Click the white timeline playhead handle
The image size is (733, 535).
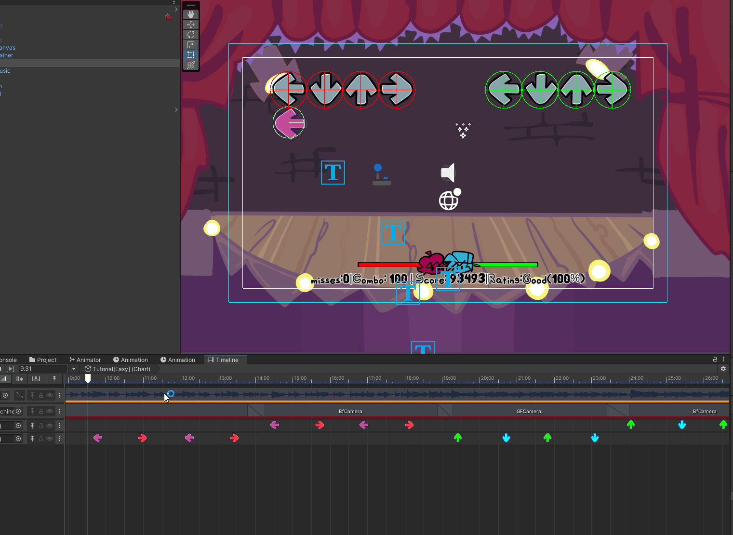[x=88, y=378]
